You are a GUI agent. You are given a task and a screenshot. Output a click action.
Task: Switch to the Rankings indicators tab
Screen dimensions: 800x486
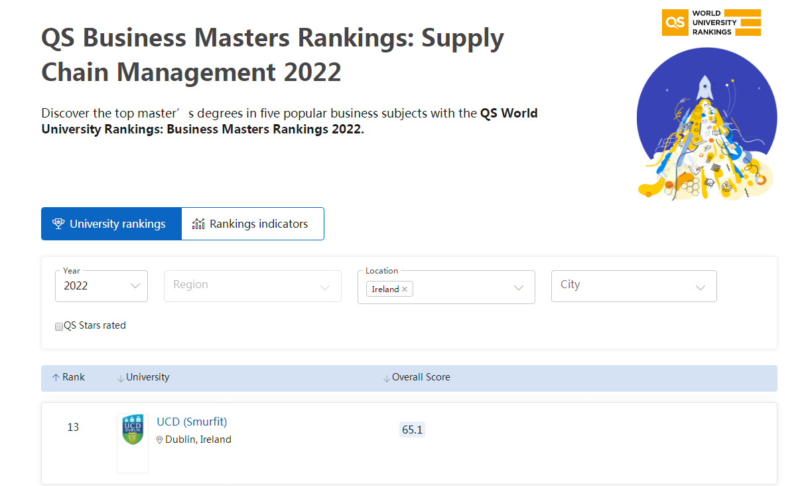click(x=259, y=224)
